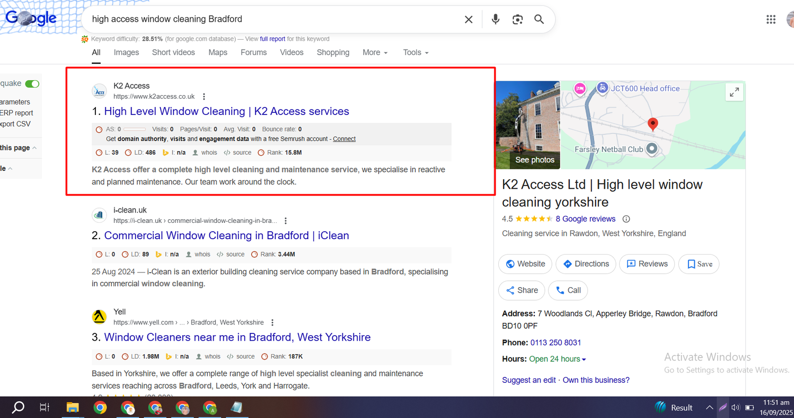Open Google Lens image search icon
Screen dimensions: 794x418
click(x=517, y=19)
